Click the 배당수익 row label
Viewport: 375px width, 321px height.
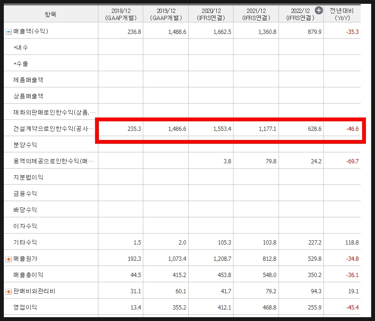[25, 210]
